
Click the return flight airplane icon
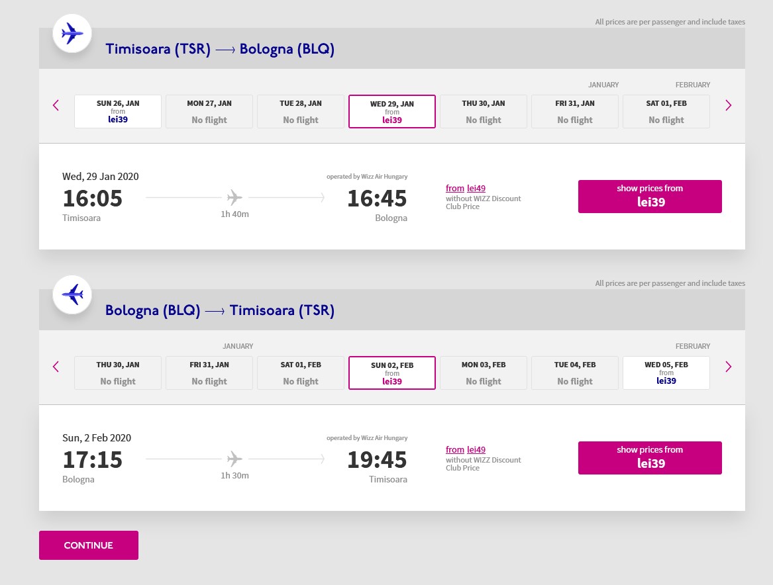click(72, 294)
